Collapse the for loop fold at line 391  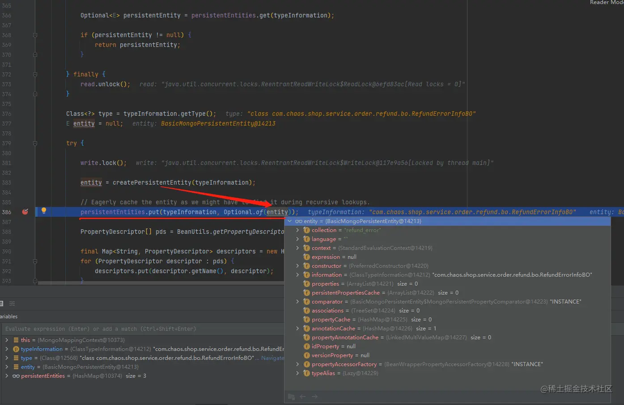[35, 261]
